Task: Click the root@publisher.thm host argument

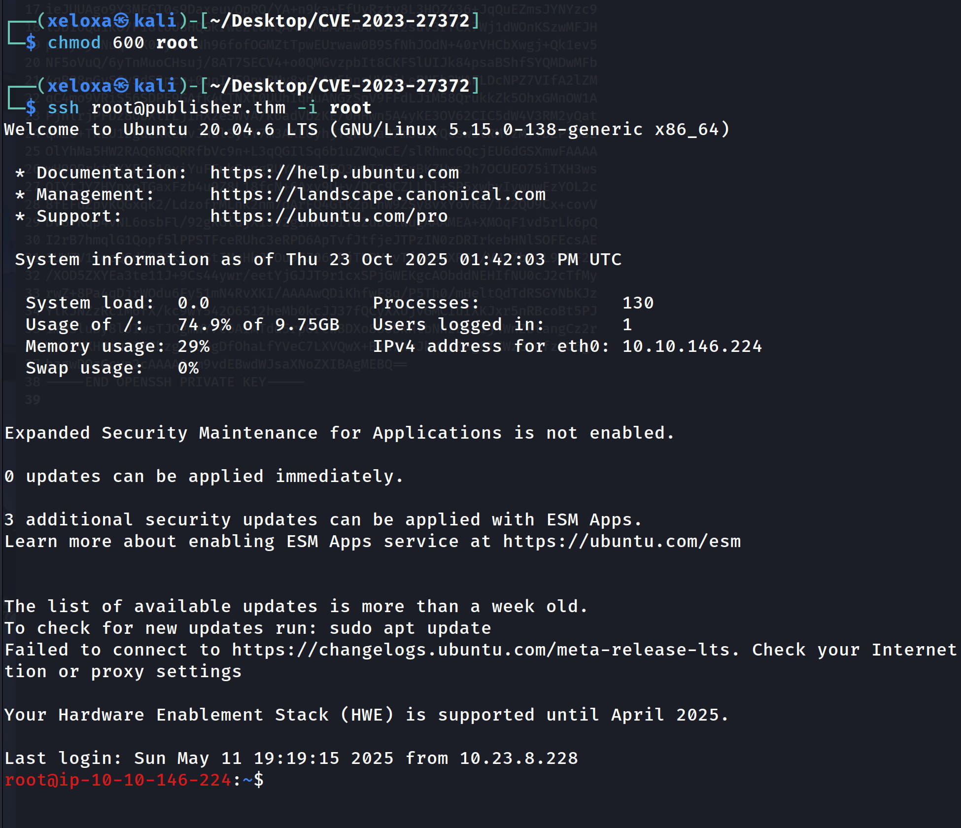Action: 188,107
